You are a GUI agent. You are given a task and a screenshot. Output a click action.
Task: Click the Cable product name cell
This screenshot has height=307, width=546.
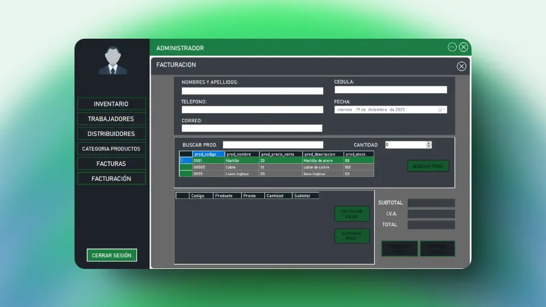click(242, 167)
